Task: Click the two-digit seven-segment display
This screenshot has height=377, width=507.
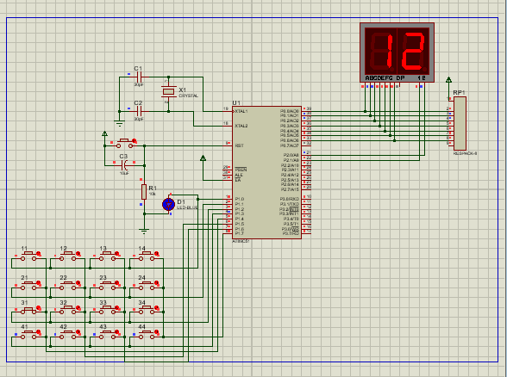Action: click(x=397, y=53)
